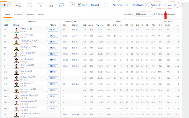
Task: Click MOVE for Brandon Ingram
Action: tap(53, 90)
